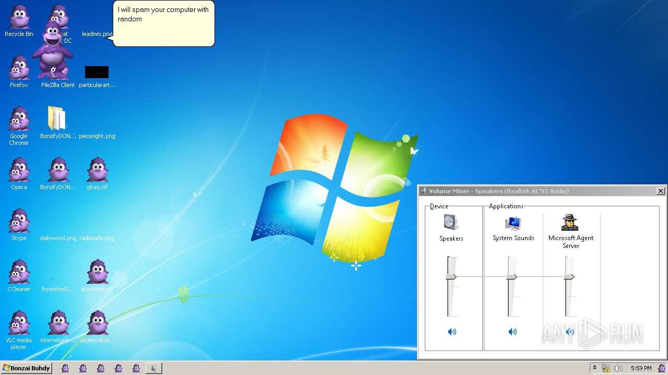Mute System Sounds in Volume Mixer
This screenshot has height=375, width=668.
pos(512,332)
